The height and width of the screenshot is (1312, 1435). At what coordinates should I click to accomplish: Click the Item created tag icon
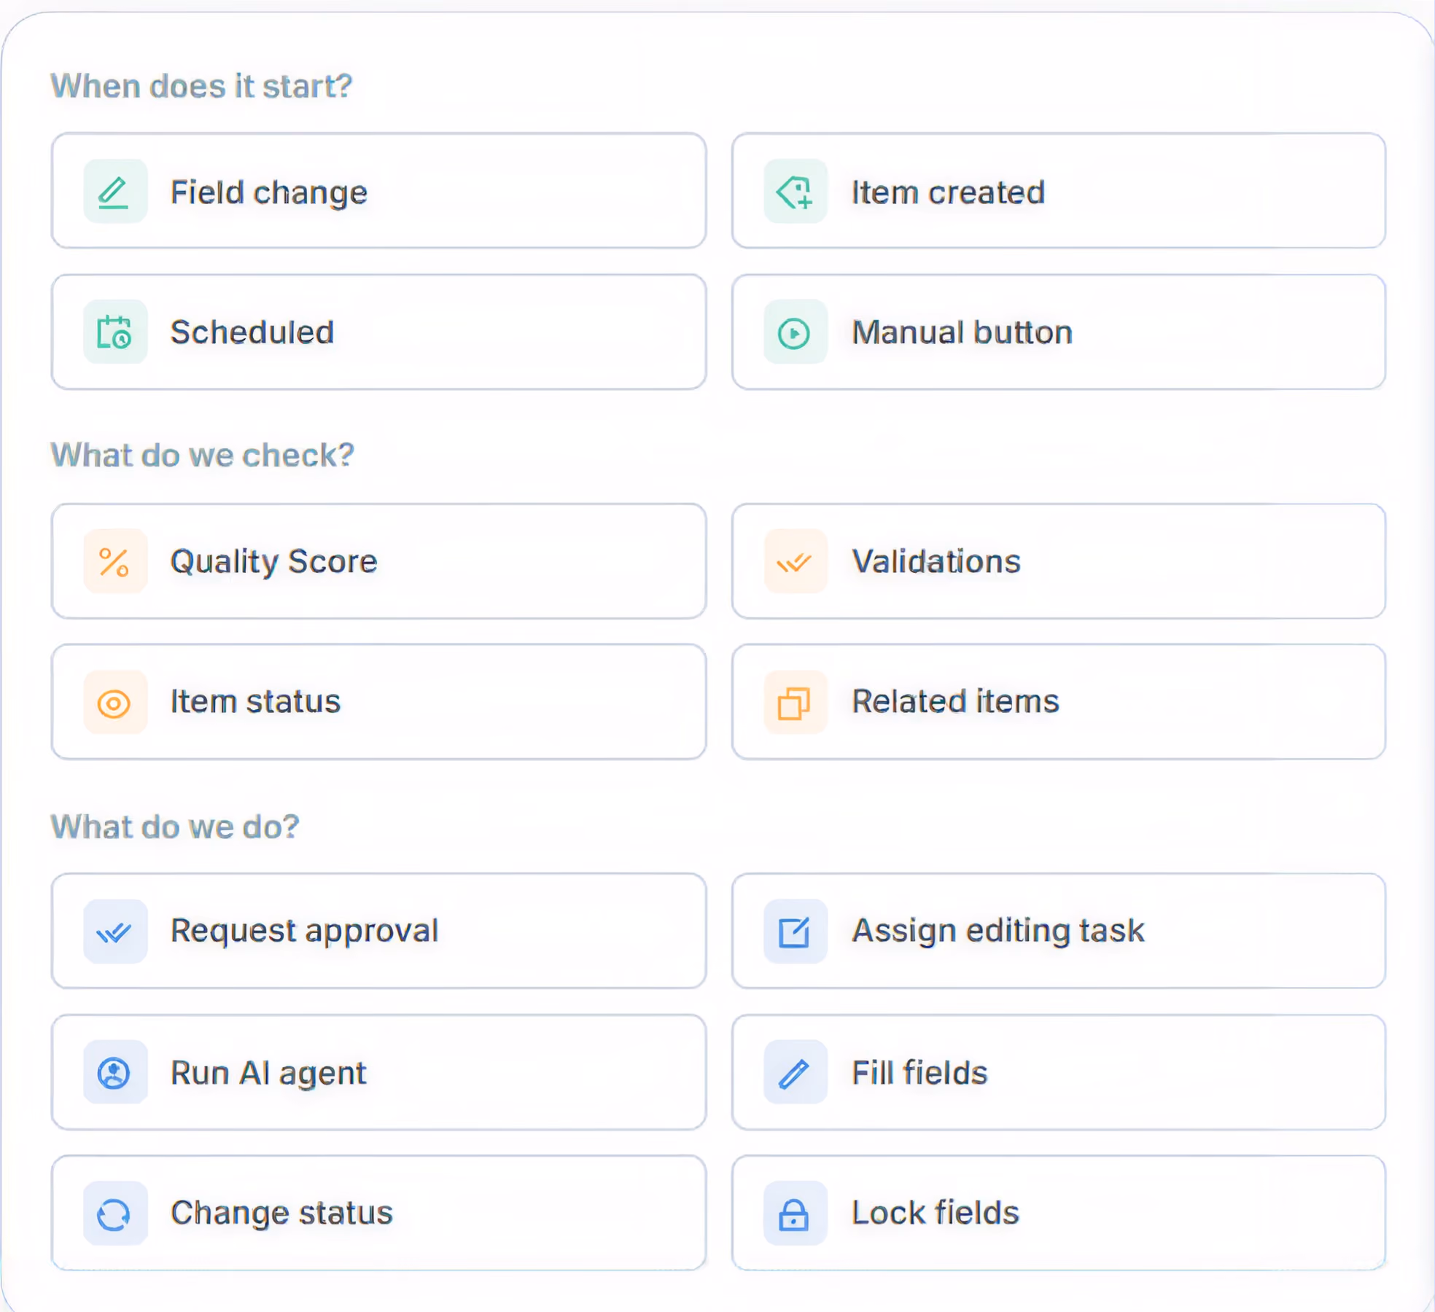[795, 192]
